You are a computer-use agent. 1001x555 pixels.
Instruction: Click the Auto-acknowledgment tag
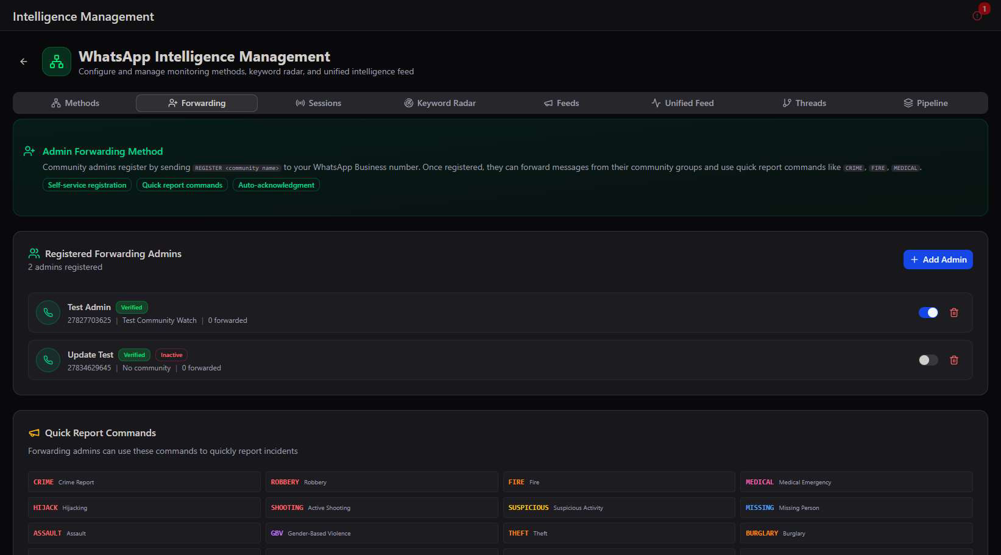point(276,185)
